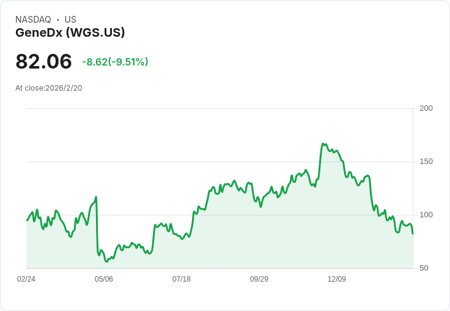Click the 200 y-axis label
This screenshot has height=311, width=450.
point(426,108)
